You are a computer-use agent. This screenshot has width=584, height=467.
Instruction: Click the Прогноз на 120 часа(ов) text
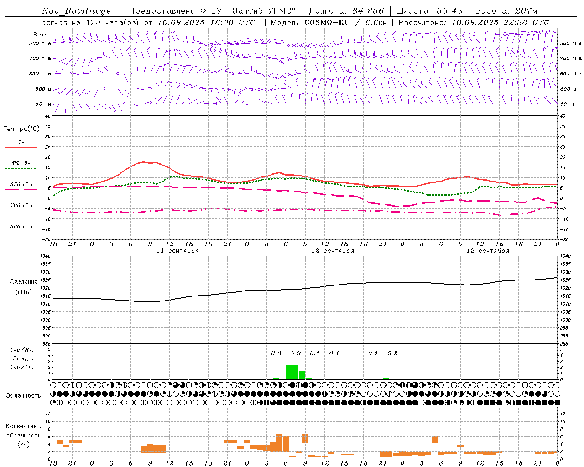coord(89,22)
